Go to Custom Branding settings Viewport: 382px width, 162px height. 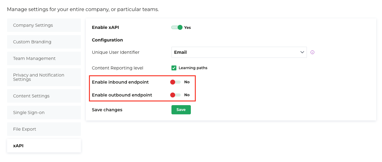point(44,42)
